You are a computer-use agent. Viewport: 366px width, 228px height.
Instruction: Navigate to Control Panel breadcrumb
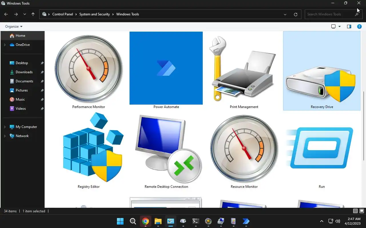pyautogui.click(x=63, y=14)
